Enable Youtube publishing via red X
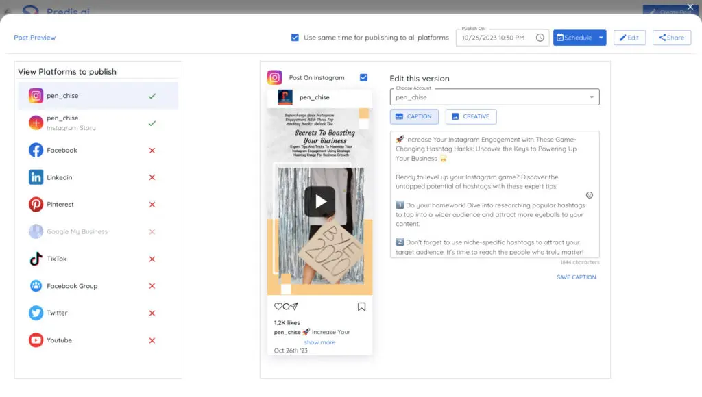 [152, 341]
